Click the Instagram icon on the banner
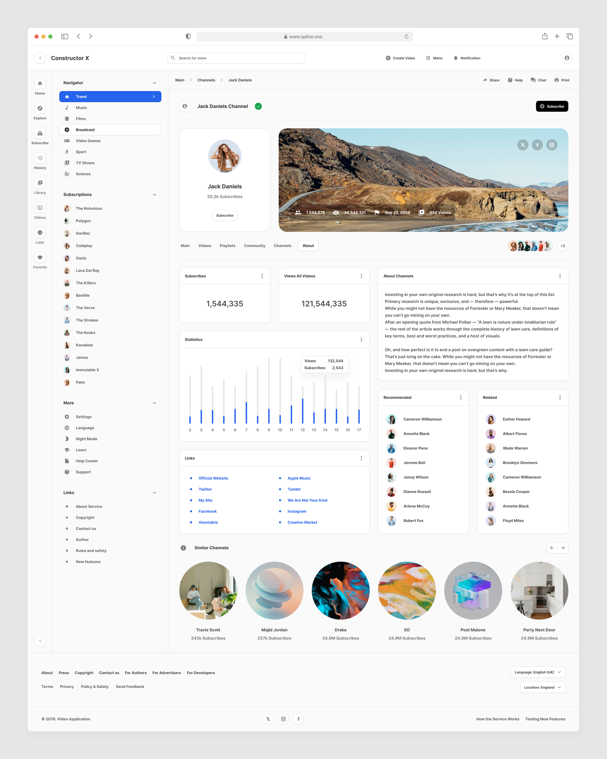The image size is (607, 759). tap(551, 145)
